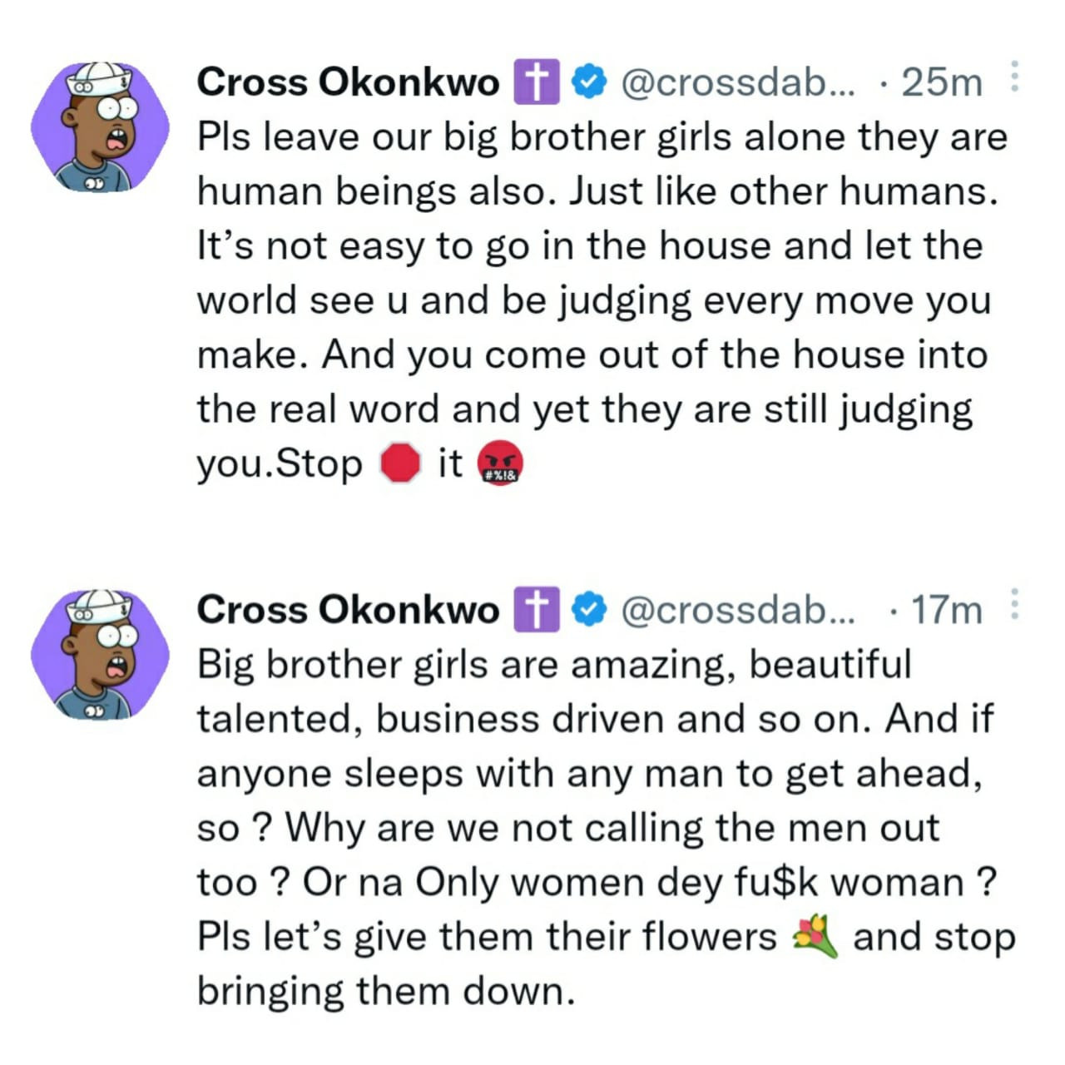Click the verified badge on first tweet
Screen dimensions: 1065x1065
pyautogui.click(x=589, y=82)
